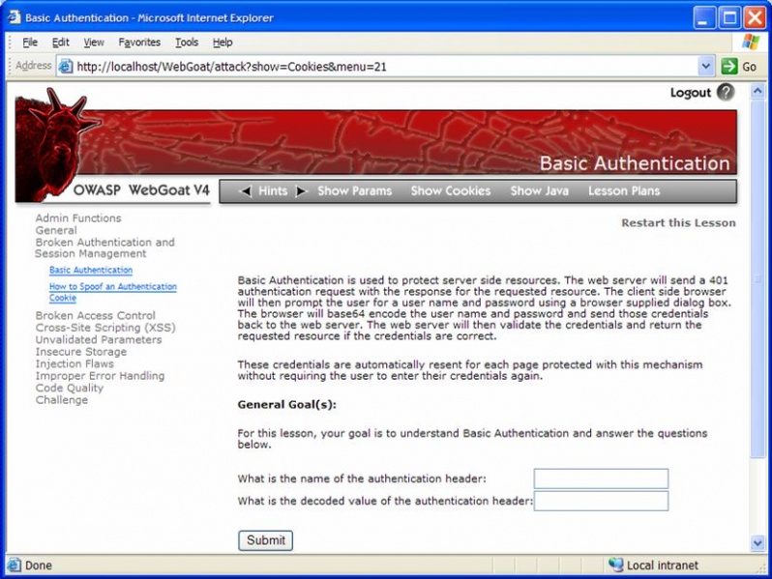The width and height of the screenshot is (772, 579).
Task: Click the decoded header value field
Action: tap(601, 501)
